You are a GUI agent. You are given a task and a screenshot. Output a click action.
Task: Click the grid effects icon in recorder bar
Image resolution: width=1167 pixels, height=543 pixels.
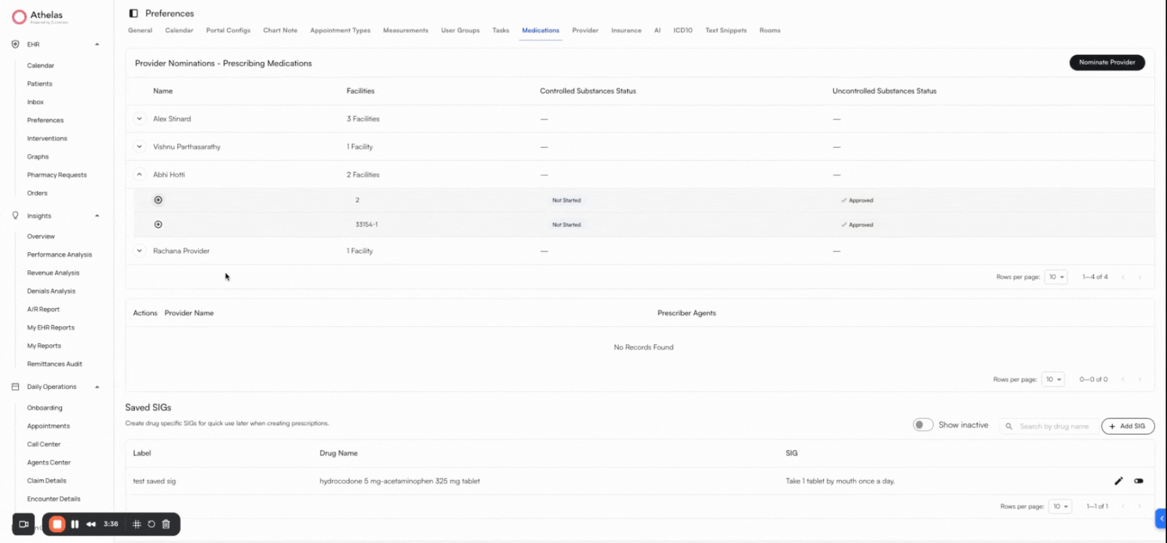137,524
